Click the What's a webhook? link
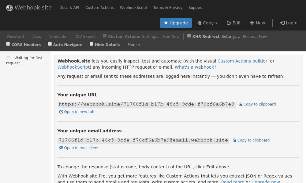 click(x=195, y=67)
